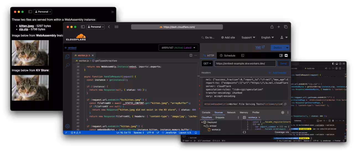Open the Personal profile dropdown in Cloudflare window

96,27
